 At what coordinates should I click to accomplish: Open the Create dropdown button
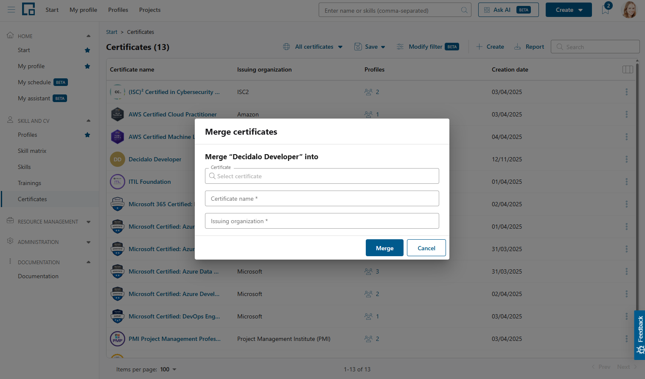click(569, 10)
